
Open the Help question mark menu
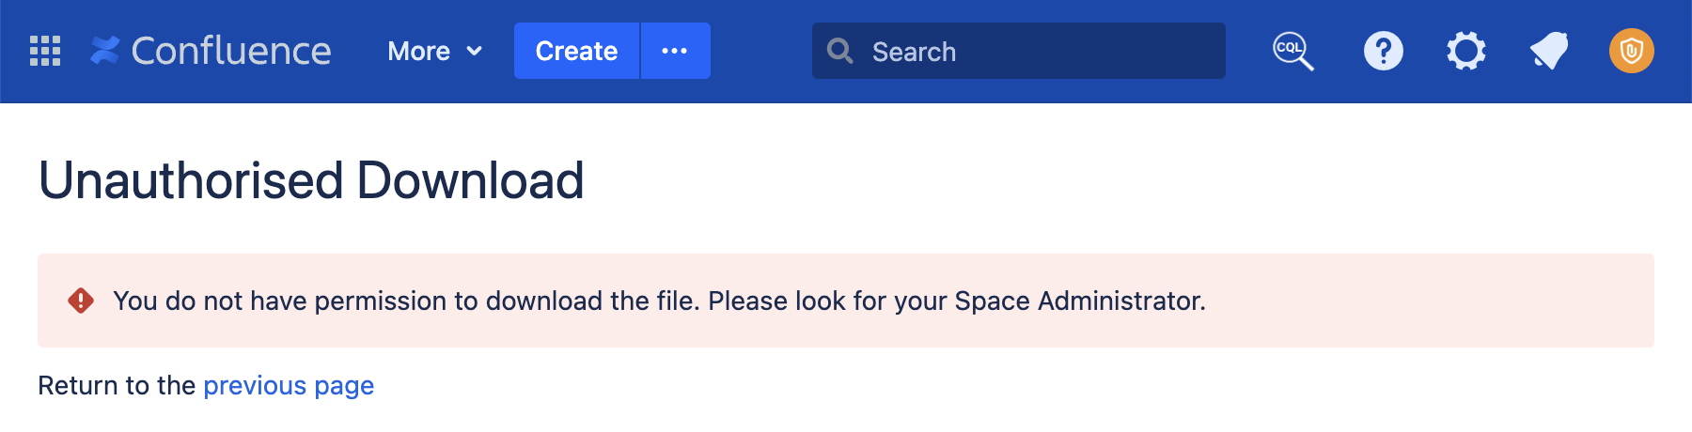[1383, 51]
